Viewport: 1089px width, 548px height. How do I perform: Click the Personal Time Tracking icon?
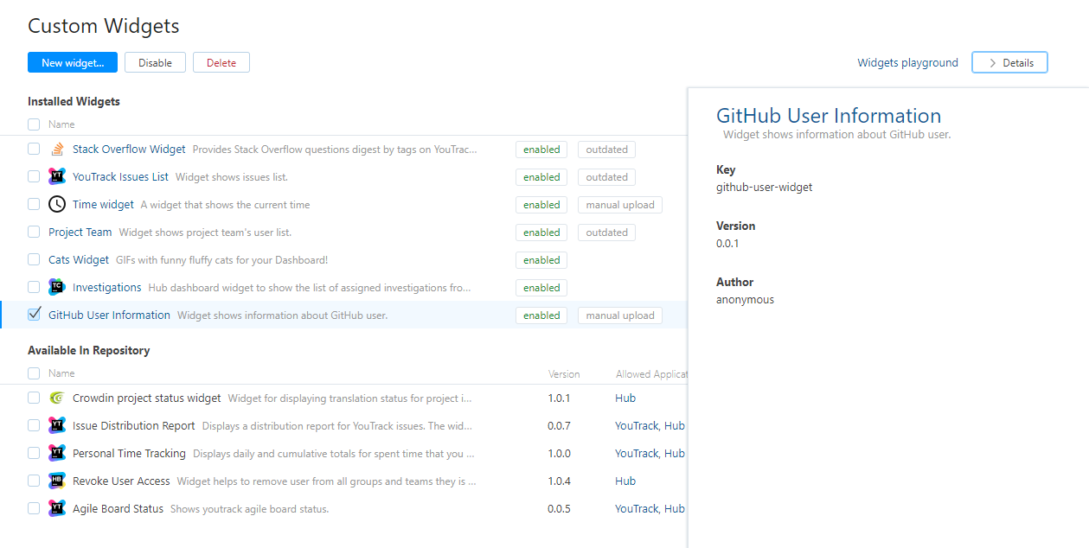click(x=57, y=454)
